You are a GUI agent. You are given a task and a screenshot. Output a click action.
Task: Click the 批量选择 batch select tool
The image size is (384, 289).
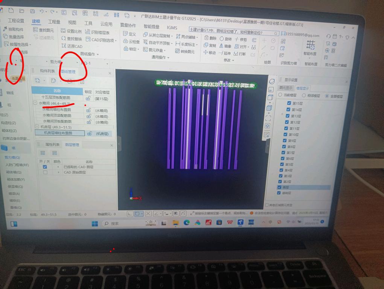(x=14, y=37)
